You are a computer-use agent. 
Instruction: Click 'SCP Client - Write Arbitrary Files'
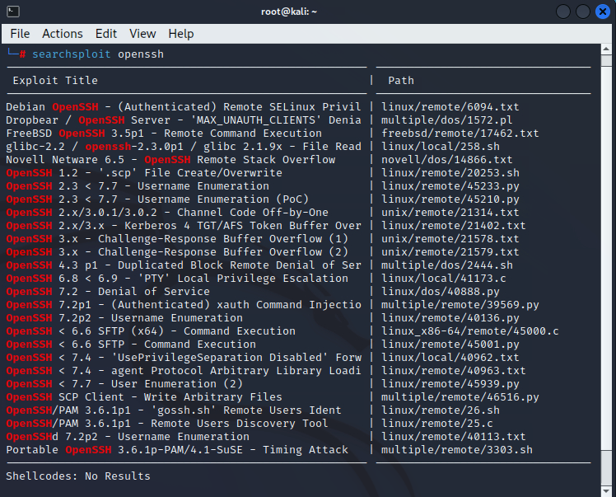[x=144, y=397]
